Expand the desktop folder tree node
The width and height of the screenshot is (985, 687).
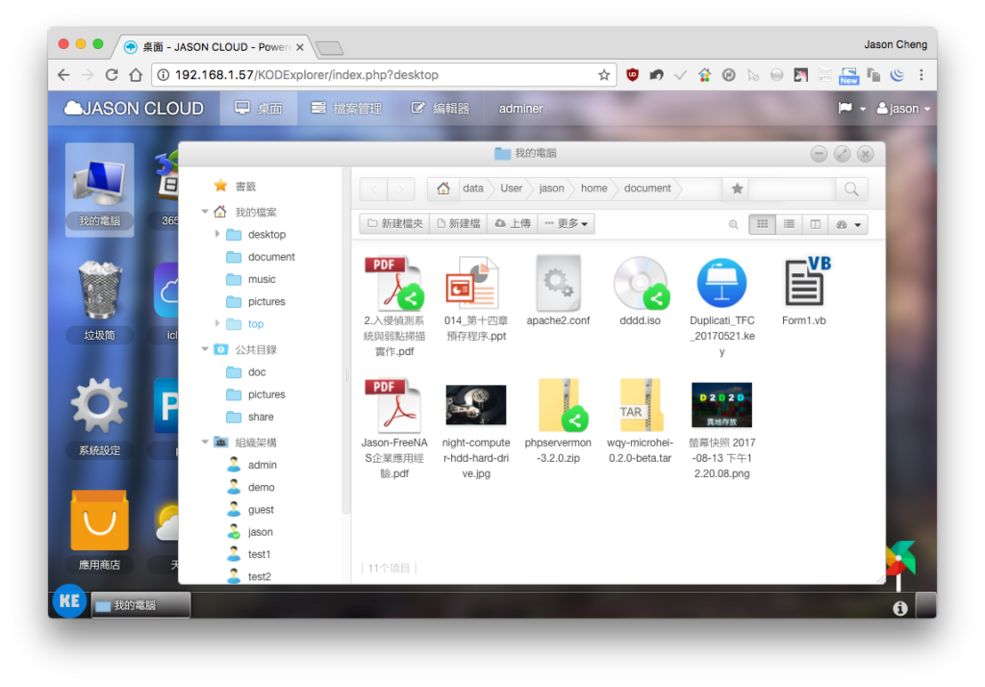217,234
